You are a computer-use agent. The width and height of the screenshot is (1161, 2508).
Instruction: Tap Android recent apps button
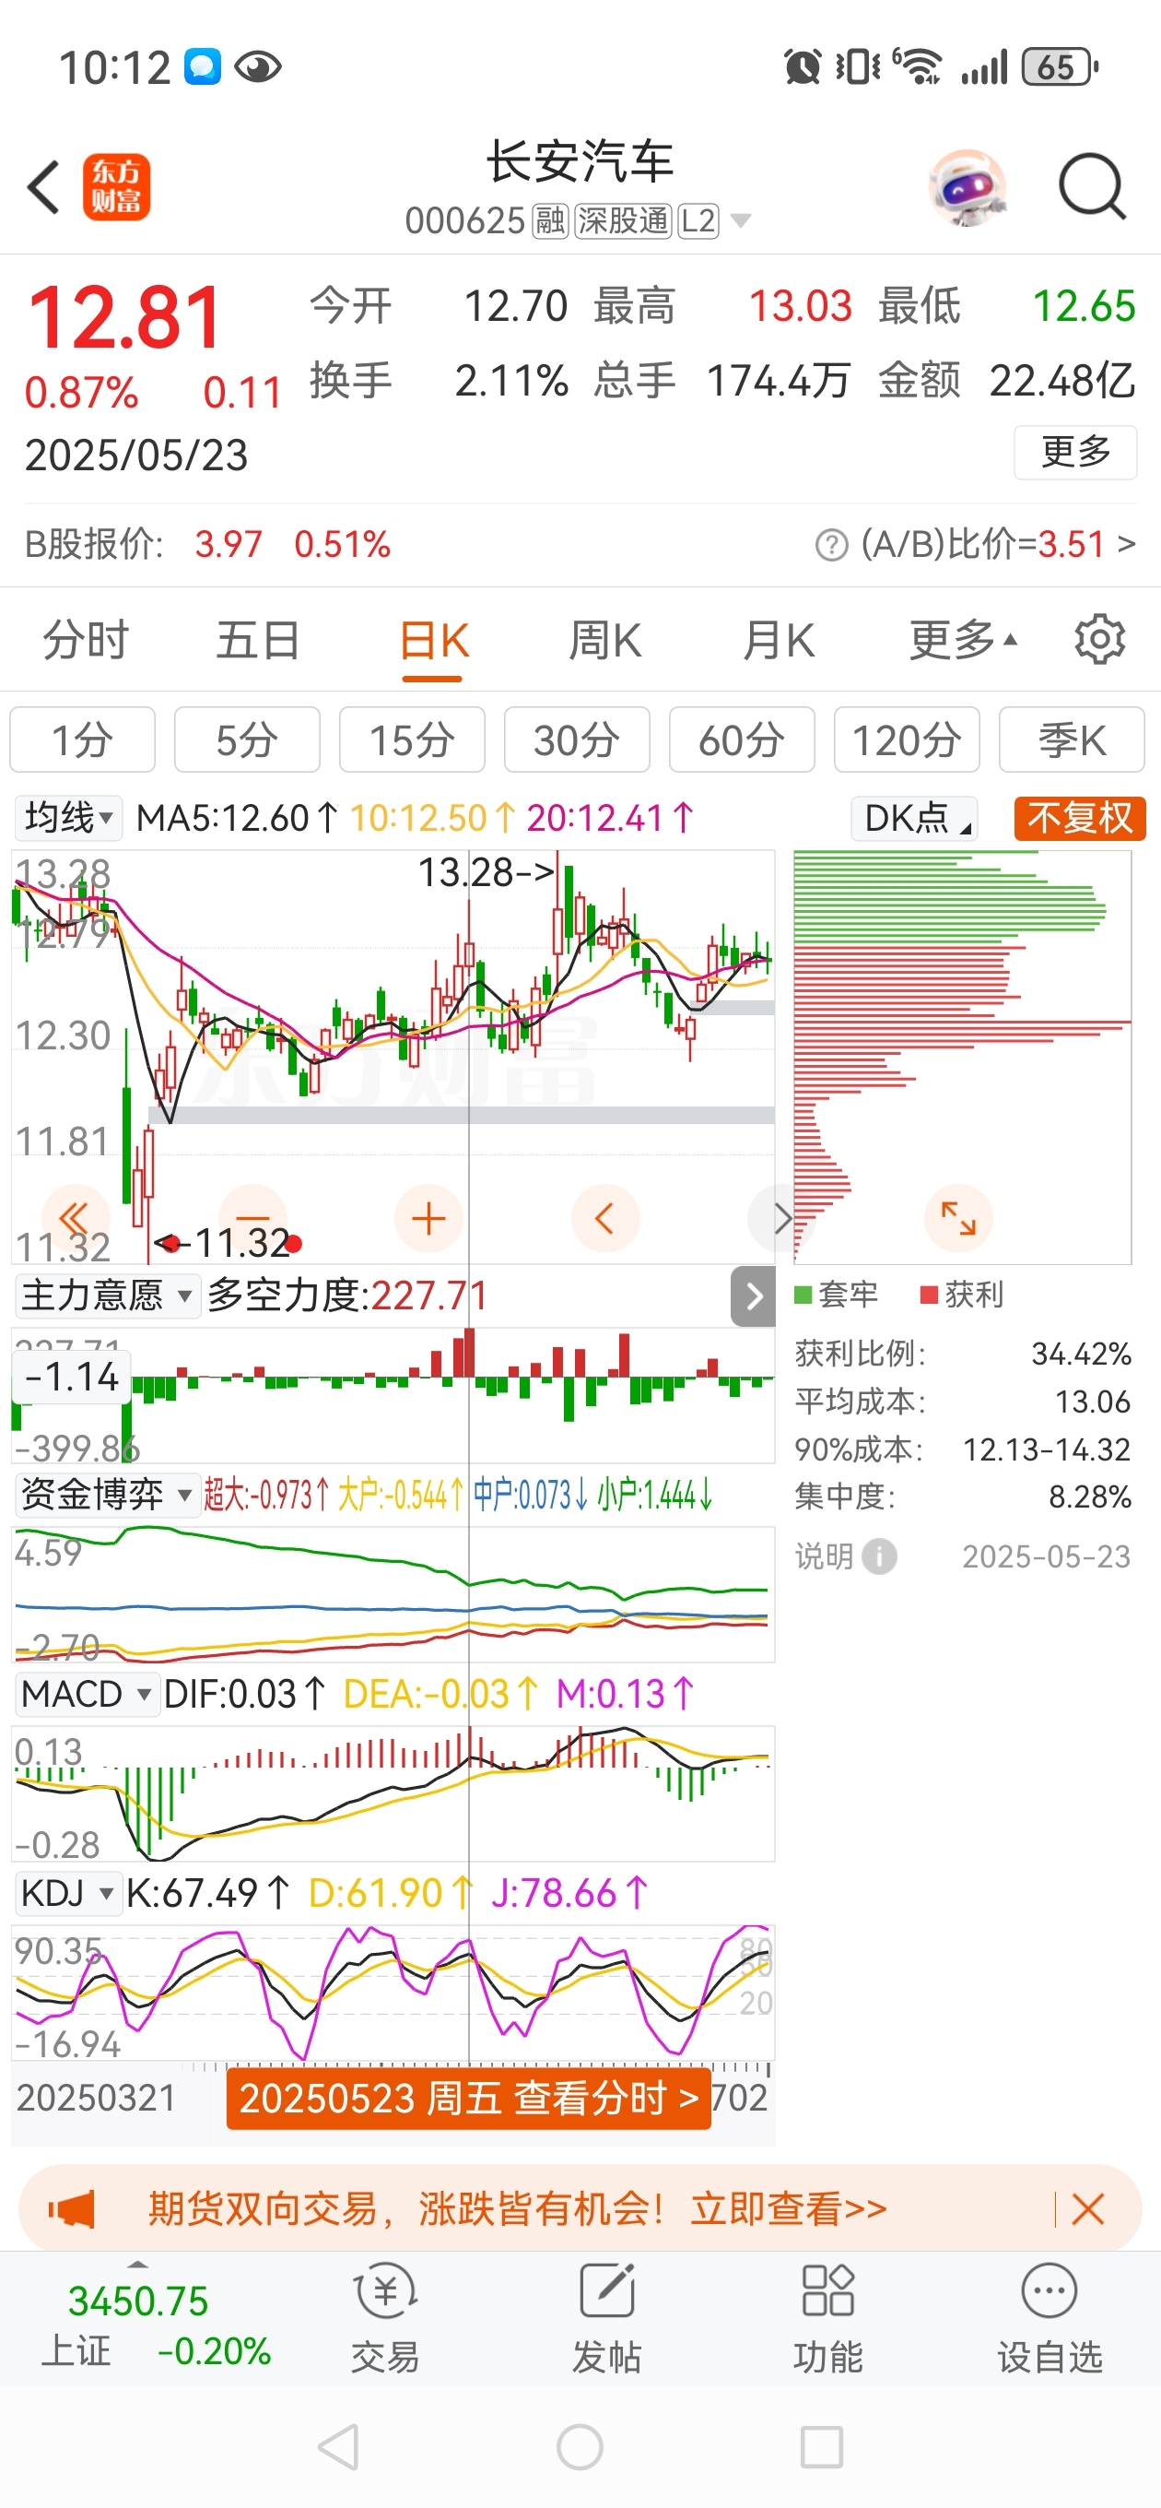[821, 2446]
